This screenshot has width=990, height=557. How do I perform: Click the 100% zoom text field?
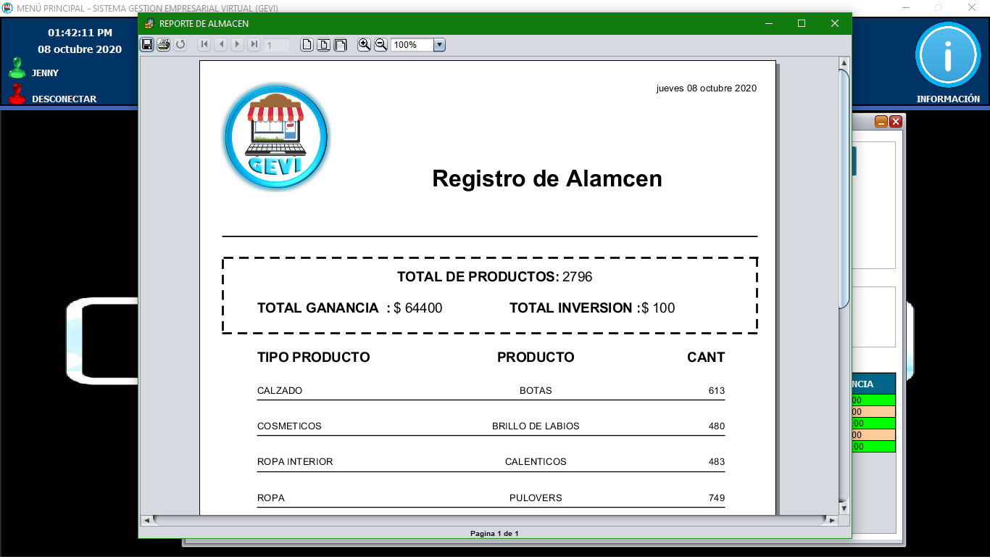pos(412,45)
